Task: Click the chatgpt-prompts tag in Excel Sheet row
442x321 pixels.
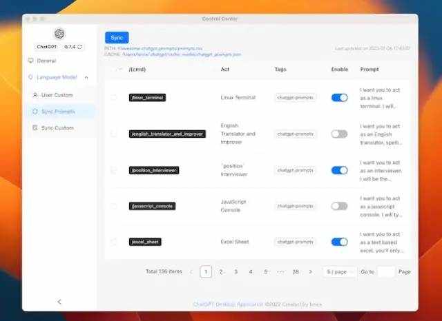Action: point(295,242)
